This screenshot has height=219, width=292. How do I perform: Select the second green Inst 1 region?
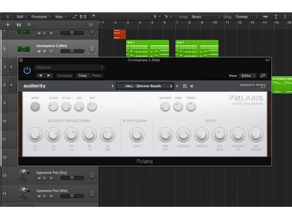[197, 49]
